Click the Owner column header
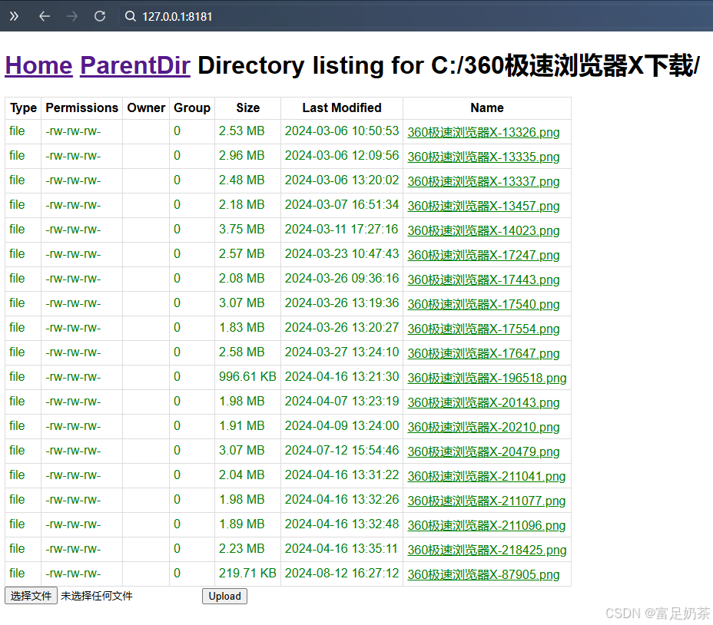This screenshot has height=625, width=713. tap(146, 107)
